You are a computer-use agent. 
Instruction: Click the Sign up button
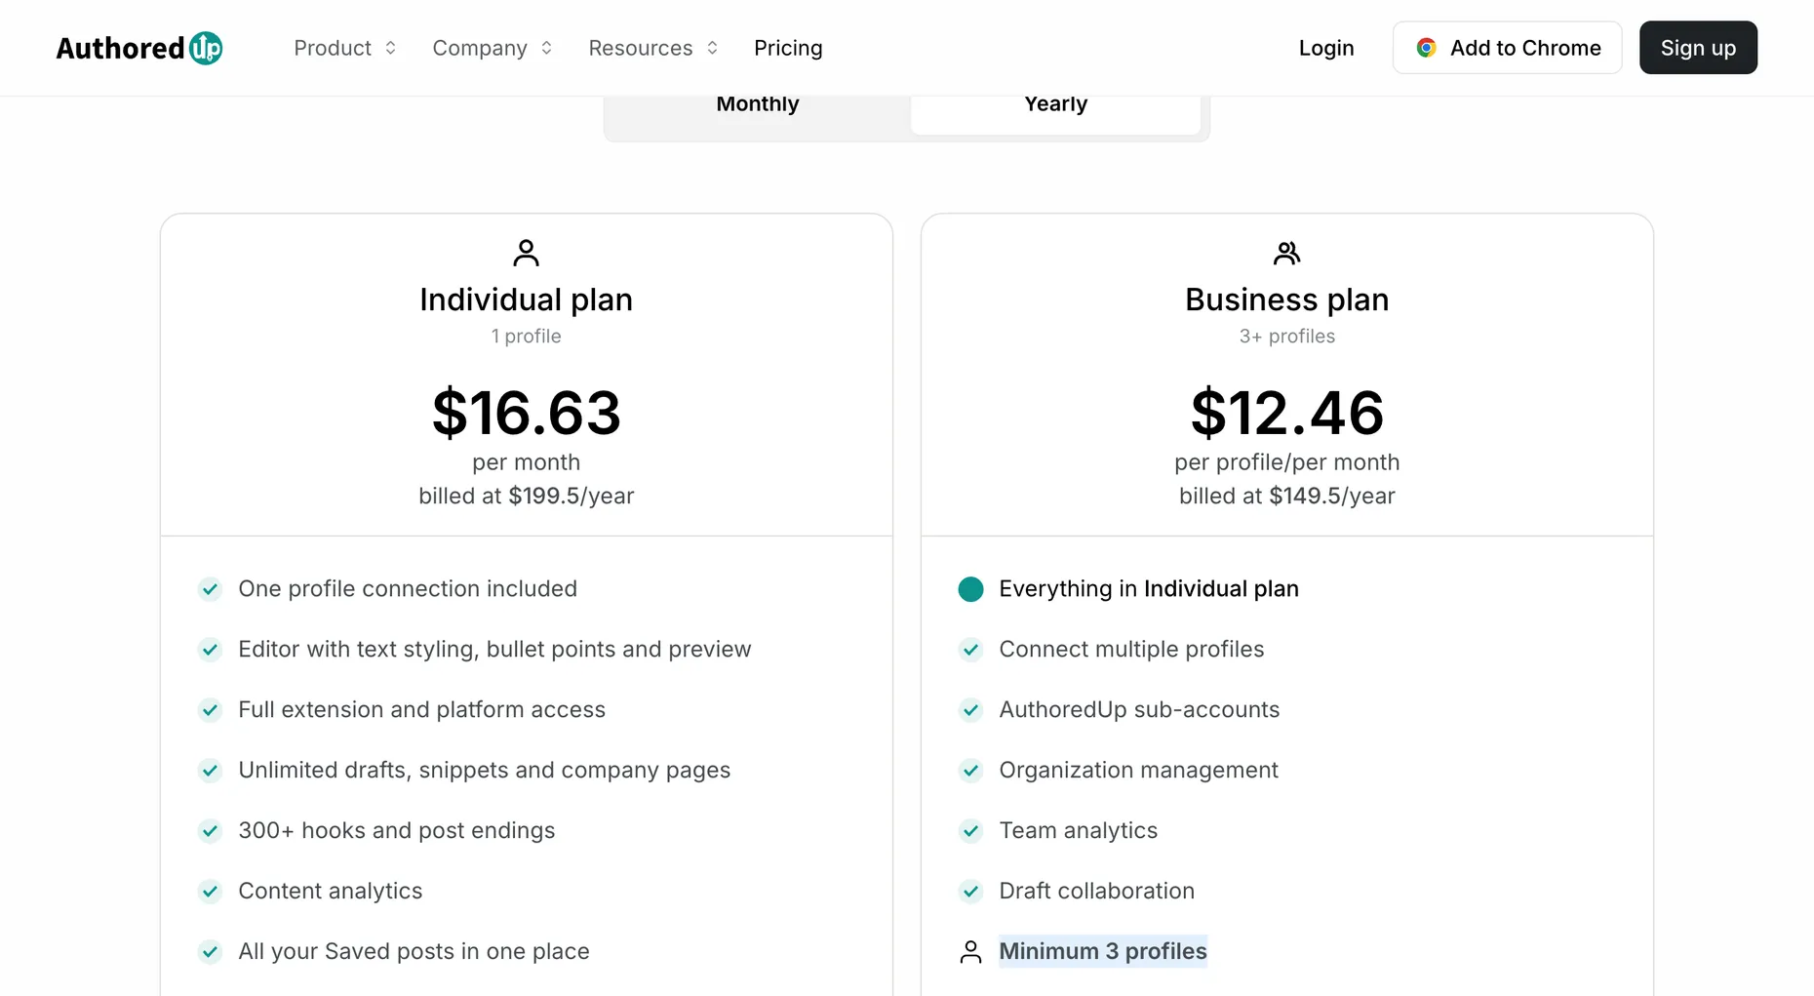click(x=1698, y=48)
